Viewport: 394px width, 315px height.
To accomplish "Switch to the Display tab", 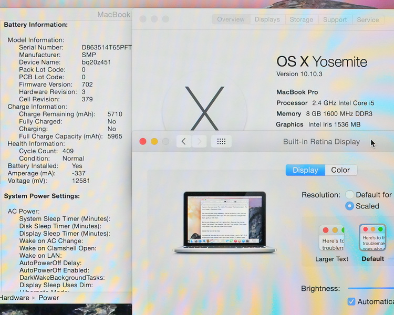I will click(x=305, y=170).
